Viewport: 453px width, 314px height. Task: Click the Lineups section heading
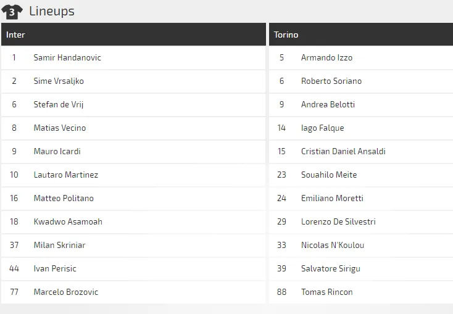(x=52, y=11)
